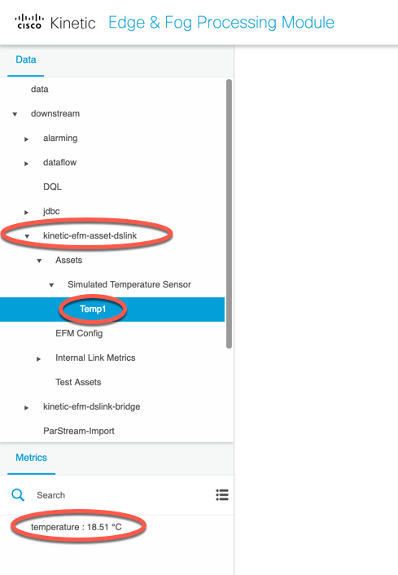Click the data tree scrollbar
Screen dimensions: 398x575
229,213
